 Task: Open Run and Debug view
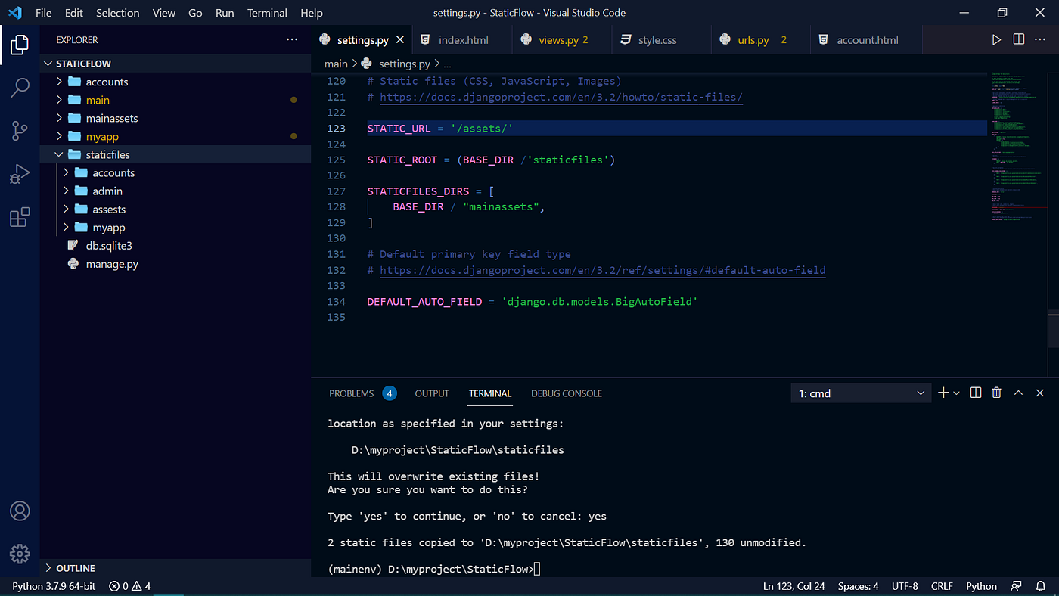20,175
